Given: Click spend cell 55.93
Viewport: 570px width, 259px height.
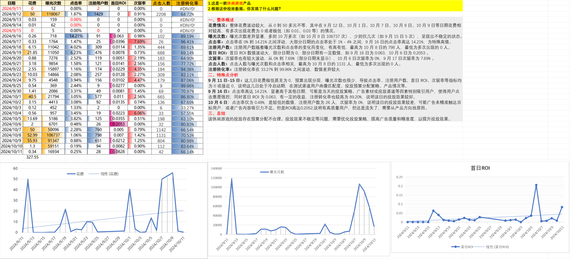Looking at the screenshot, I should click(x=32, y=141).
